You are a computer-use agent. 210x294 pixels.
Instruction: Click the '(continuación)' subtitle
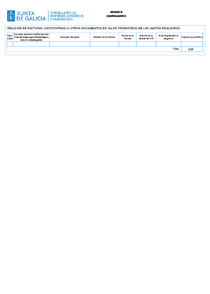click(116, 16)
